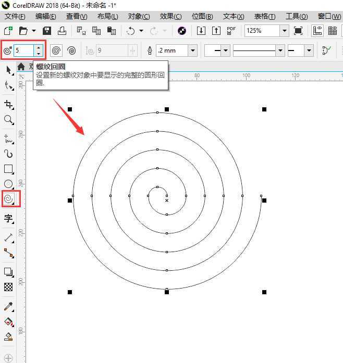Viewport: 343px width, 363px height.
Task: Open the line style dropdown
Action: point(280,51)
